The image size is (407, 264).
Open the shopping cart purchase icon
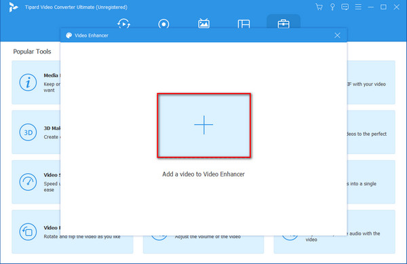point(319,7)
